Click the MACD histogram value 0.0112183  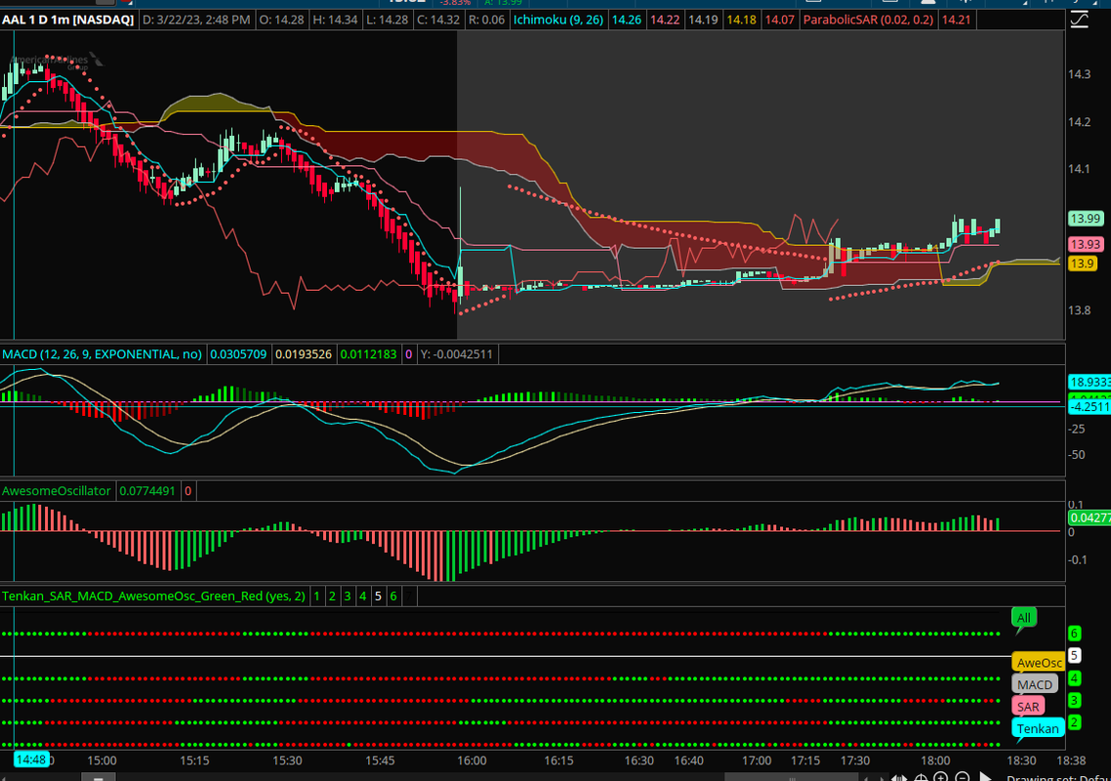(x=368, y=354)
